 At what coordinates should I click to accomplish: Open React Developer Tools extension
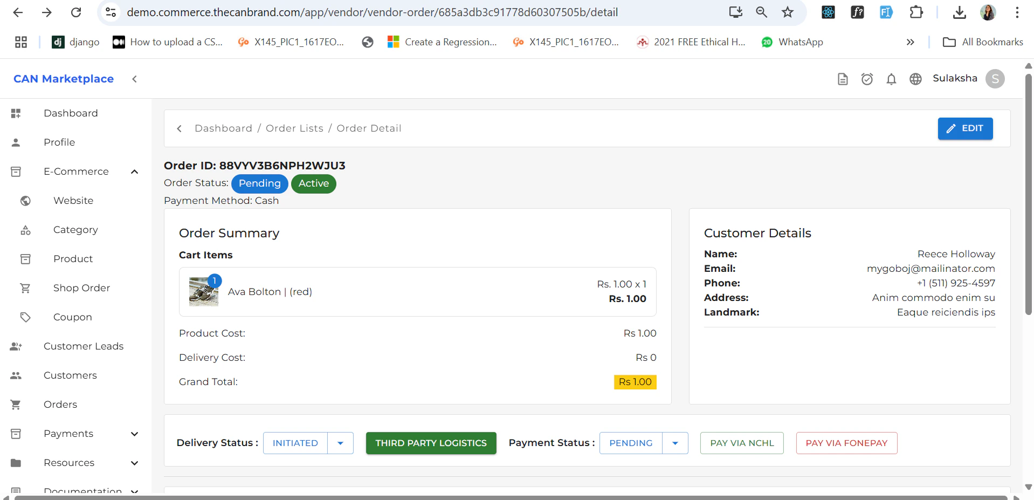pyautogui.click(x=828, y=12)
